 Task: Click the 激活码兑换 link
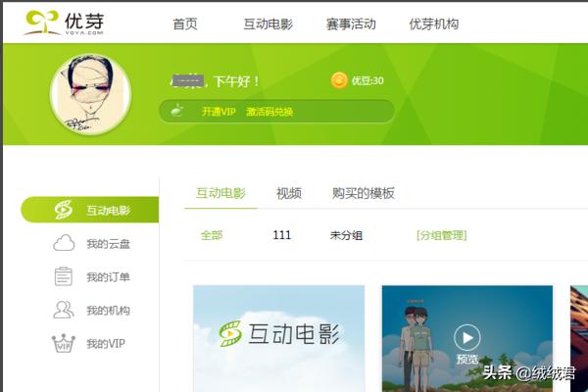(x=269, y=112)
